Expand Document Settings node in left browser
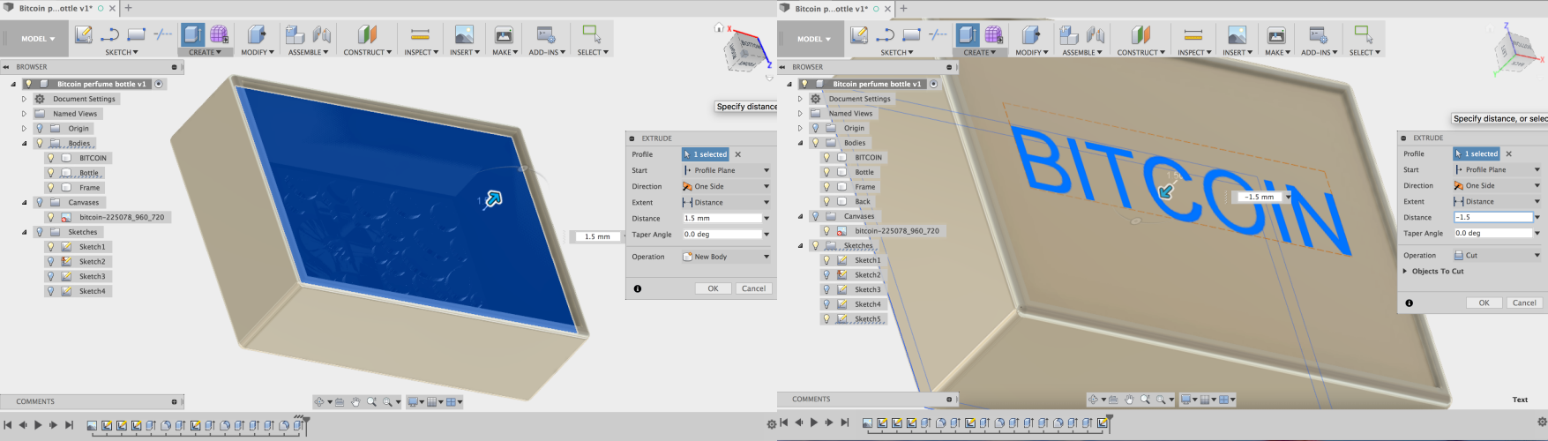Viewport: 1548px width, 441px height. click(x=25, y=99)
